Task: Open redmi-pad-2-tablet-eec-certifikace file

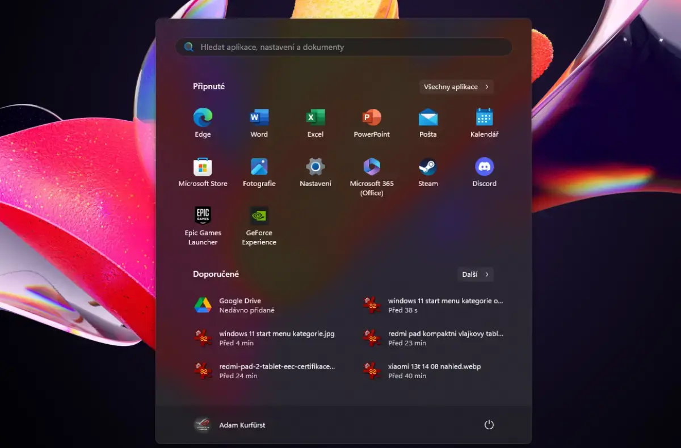Action: pos(265,371)
